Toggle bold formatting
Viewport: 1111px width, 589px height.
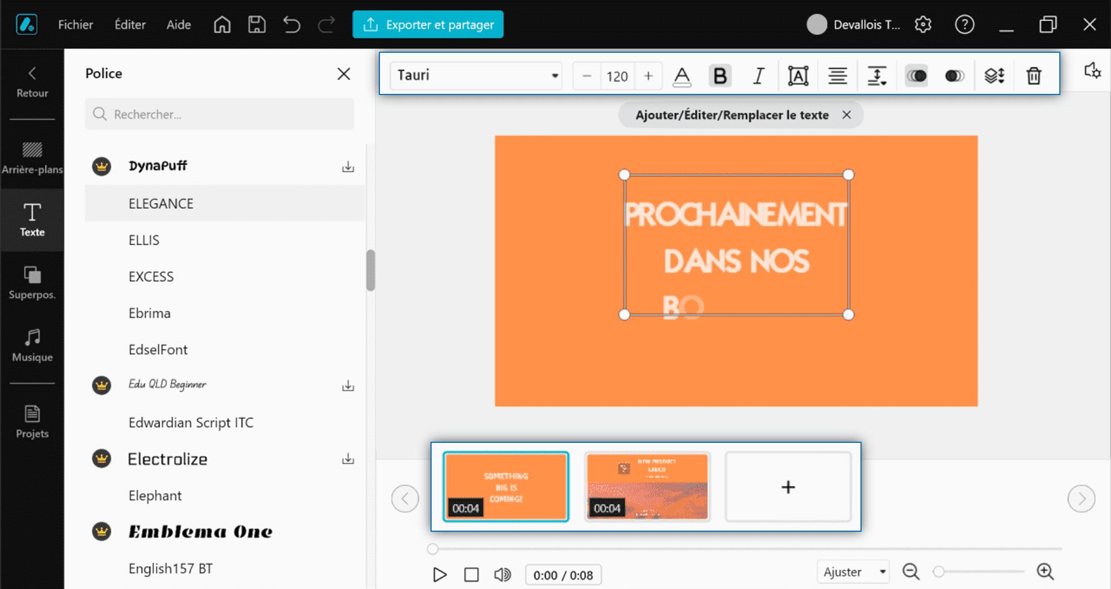(720, 76)
